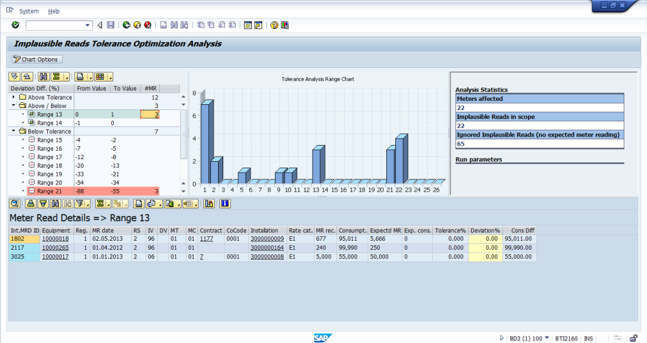The image size is (647, 343).
Task: Click the yellow Help question mark icon
Action: click(x=274, y=25)
